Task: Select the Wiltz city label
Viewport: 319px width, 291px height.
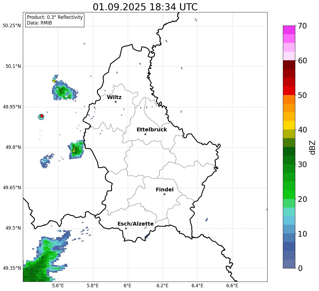Action: (x=114, y=97)
